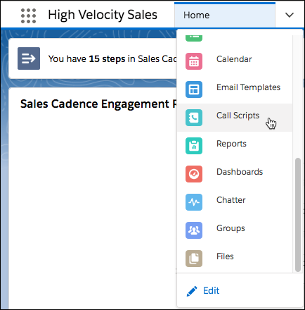This screenshot has width=305, height=310.
Task: Collapse the navigation dropdown chevron
Action: click(290, 15)
